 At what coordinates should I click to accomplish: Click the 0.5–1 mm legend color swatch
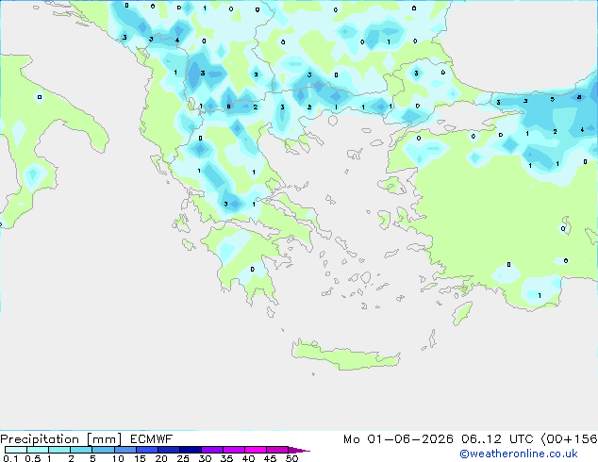point(38,450)
